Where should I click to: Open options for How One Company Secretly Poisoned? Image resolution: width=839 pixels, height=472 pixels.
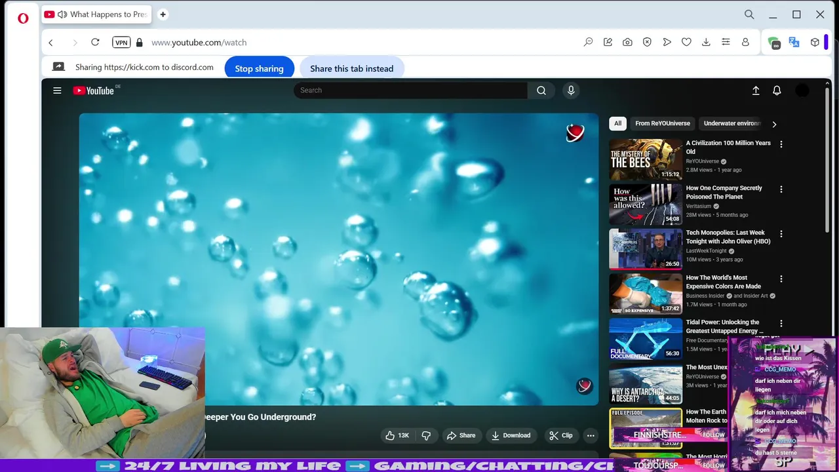pos(781,189)
